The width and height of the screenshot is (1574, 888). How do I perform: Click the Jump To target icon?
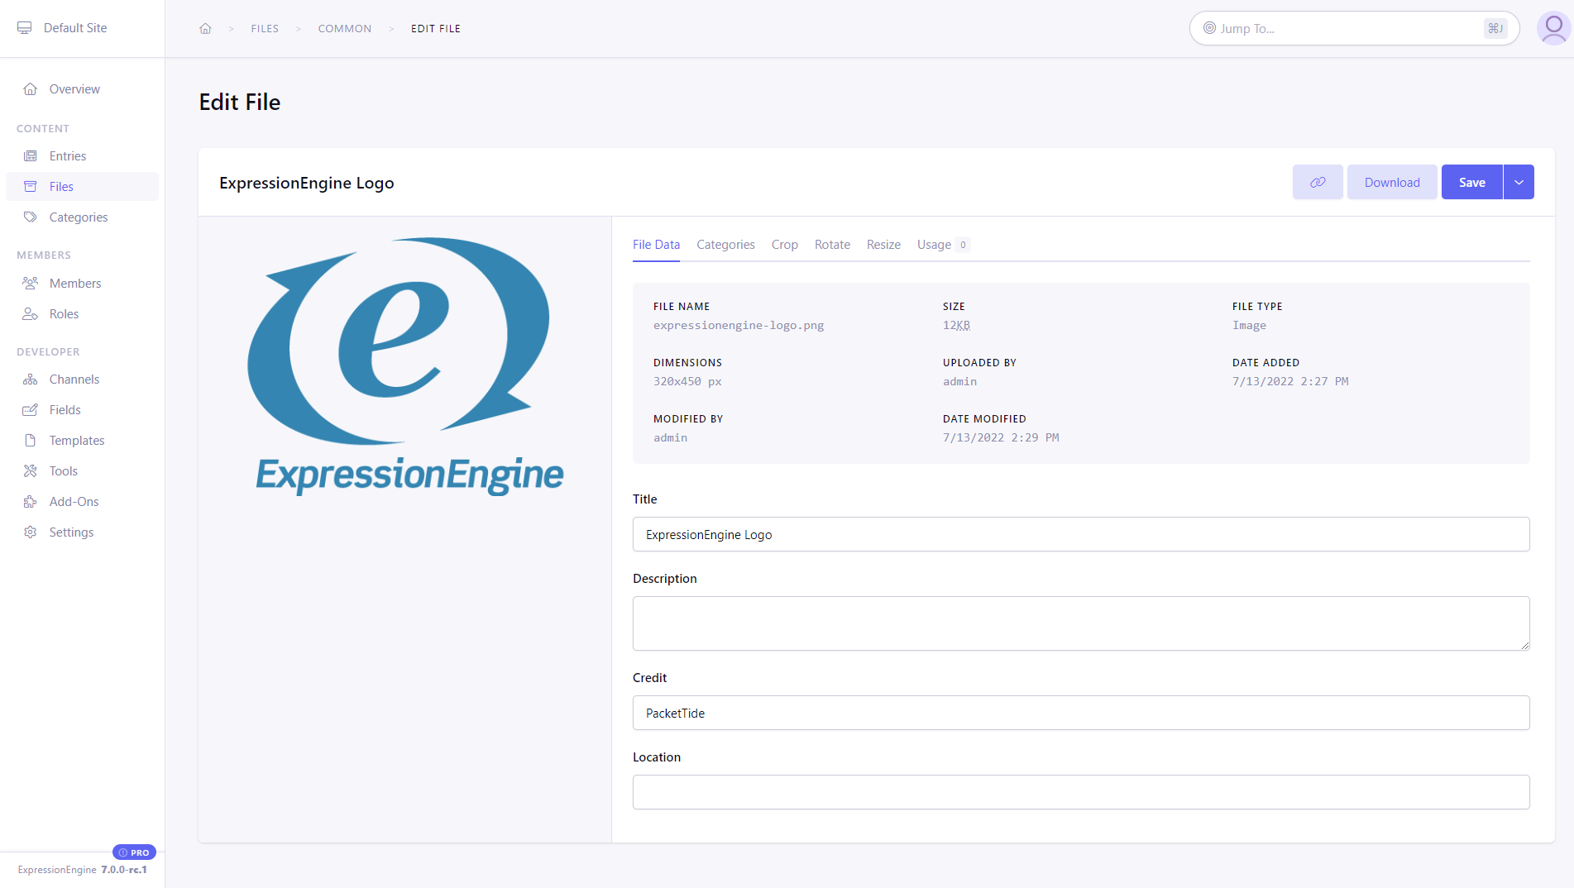click(1209, 28)
